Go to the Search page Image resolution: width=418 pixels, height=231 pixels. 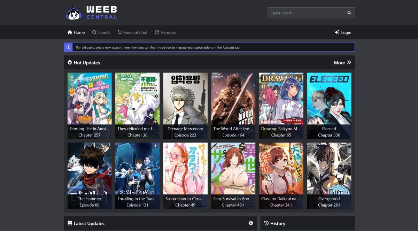pyautogui.click(x=101, y=32)
